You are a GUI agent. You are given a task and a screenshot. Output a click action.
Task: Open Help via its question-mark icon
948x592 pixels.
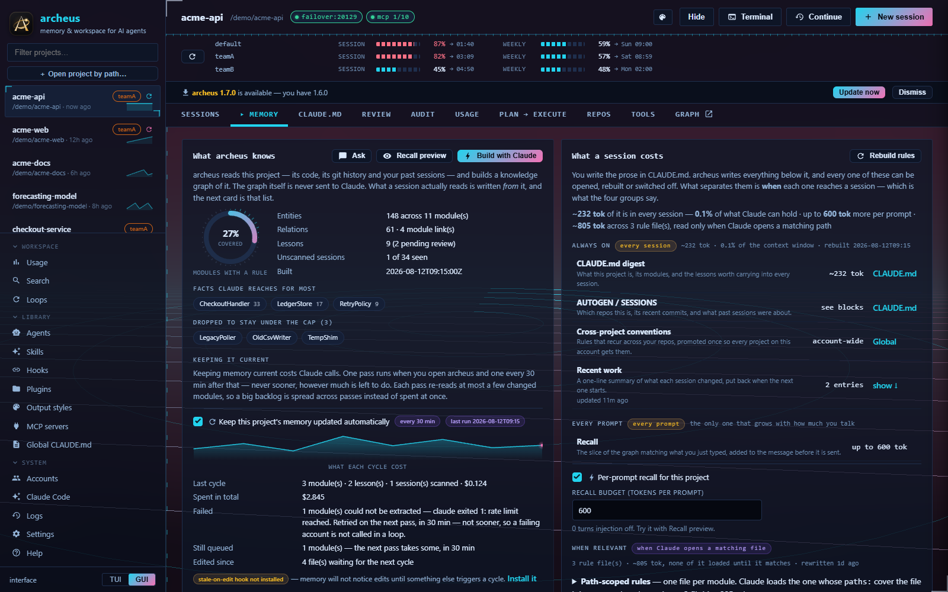point(16,553)
